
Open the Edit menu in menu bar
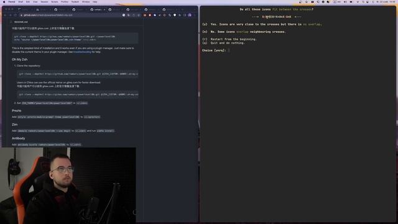click(28, 2)
